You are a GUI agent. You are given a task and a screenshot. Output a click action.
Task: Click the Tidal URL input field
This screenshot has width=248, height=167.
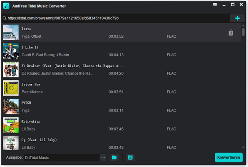[115, 18]
